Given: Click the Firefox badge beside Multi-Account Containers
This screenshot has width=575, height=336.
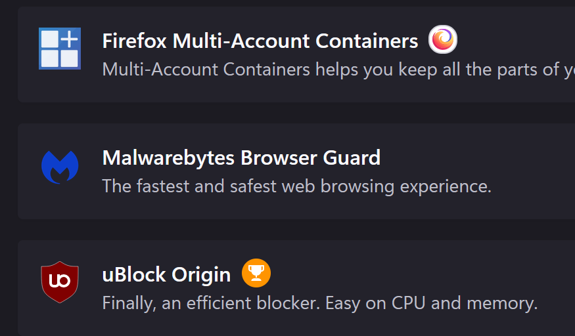Looking at the screenshot, I should [442, 41].
